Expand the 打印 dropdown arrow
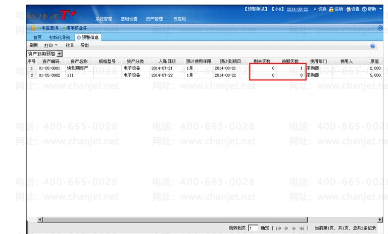The image size is (388, 234). coord(56,45)
